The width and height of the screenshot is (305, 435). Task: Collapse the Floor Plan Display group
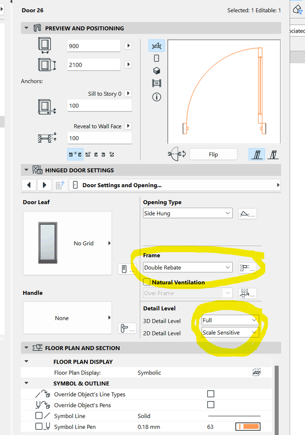27,361
